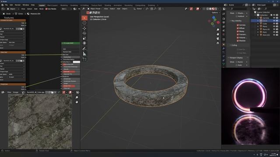280x157 pixels.
Task: Open the Render properties tab
Action: pyautogui.click(x=224, y=19)
